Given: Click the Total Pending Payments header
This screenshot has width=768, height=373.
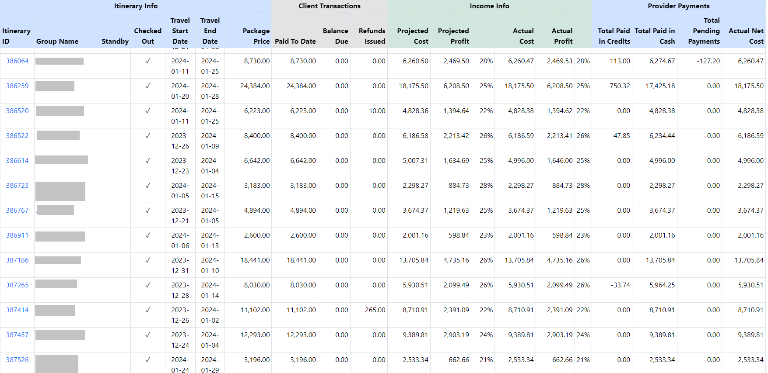Looking at the screenshot, I should click(704, 31).
